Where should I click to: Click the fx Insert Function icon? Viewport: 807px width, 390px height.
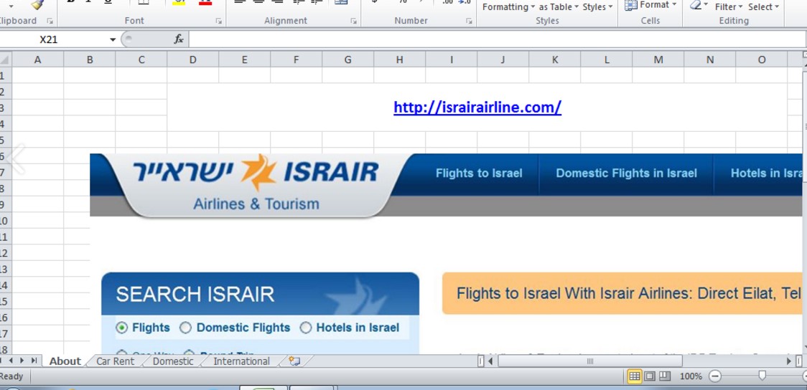[179, 39]
